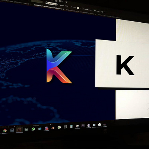Open Photoshop from the taskbar
This screenshot has width=149, height=149.
(x=12, y=130)
